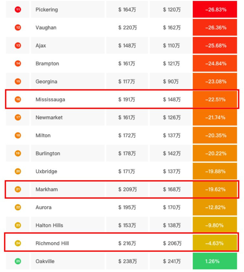The height and width of the screenshot is (272, 244).
Task: Click the Halton Hills city name
Action: click(x=49, y=225)
